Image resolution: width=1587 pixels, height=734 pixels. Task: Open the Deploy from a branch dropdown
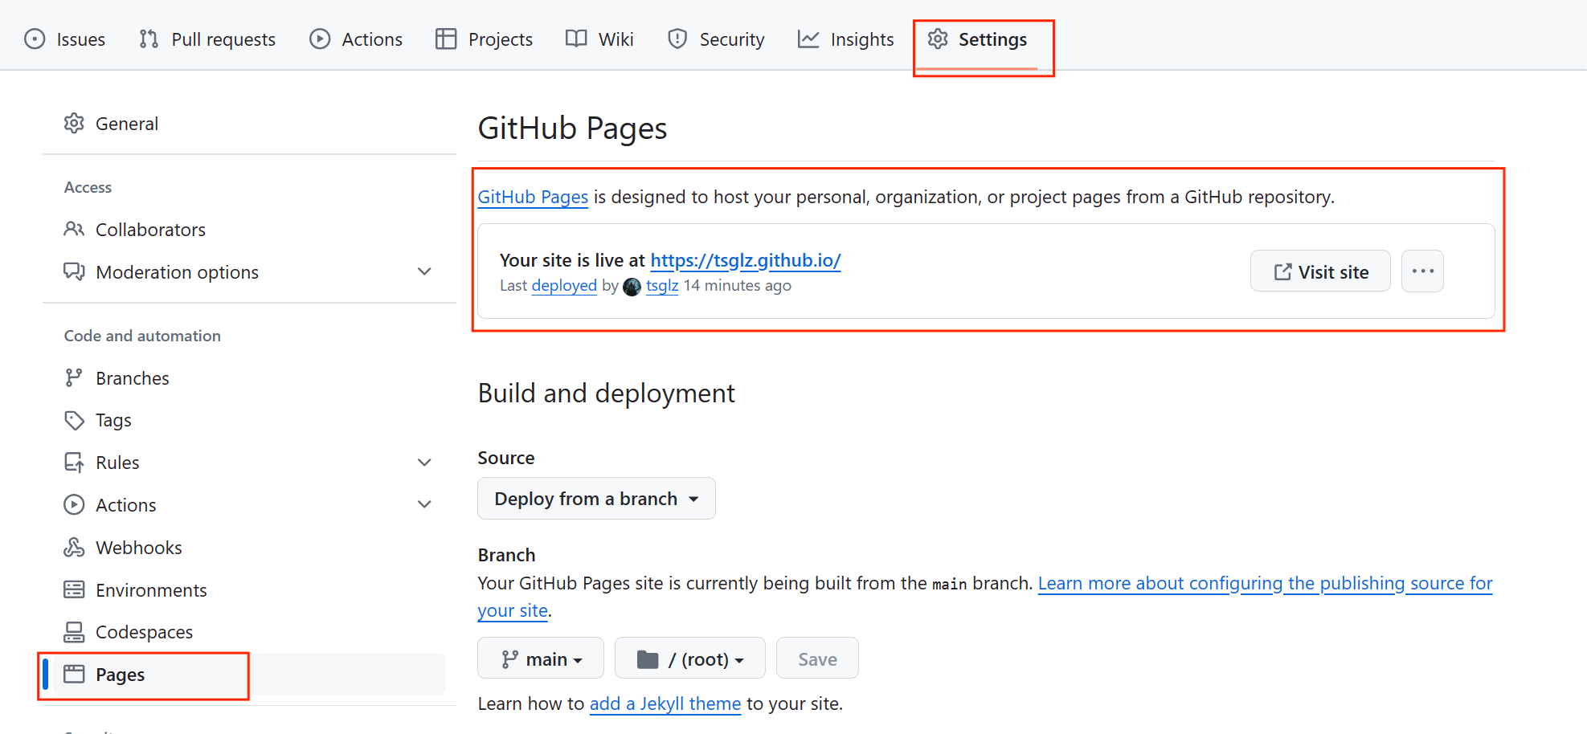(595, 499)
